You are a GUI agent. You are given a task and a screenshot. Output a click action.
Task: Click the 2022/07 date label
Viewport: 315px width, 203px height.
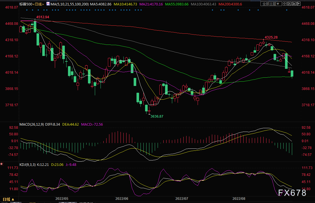(x=182, y=199)
